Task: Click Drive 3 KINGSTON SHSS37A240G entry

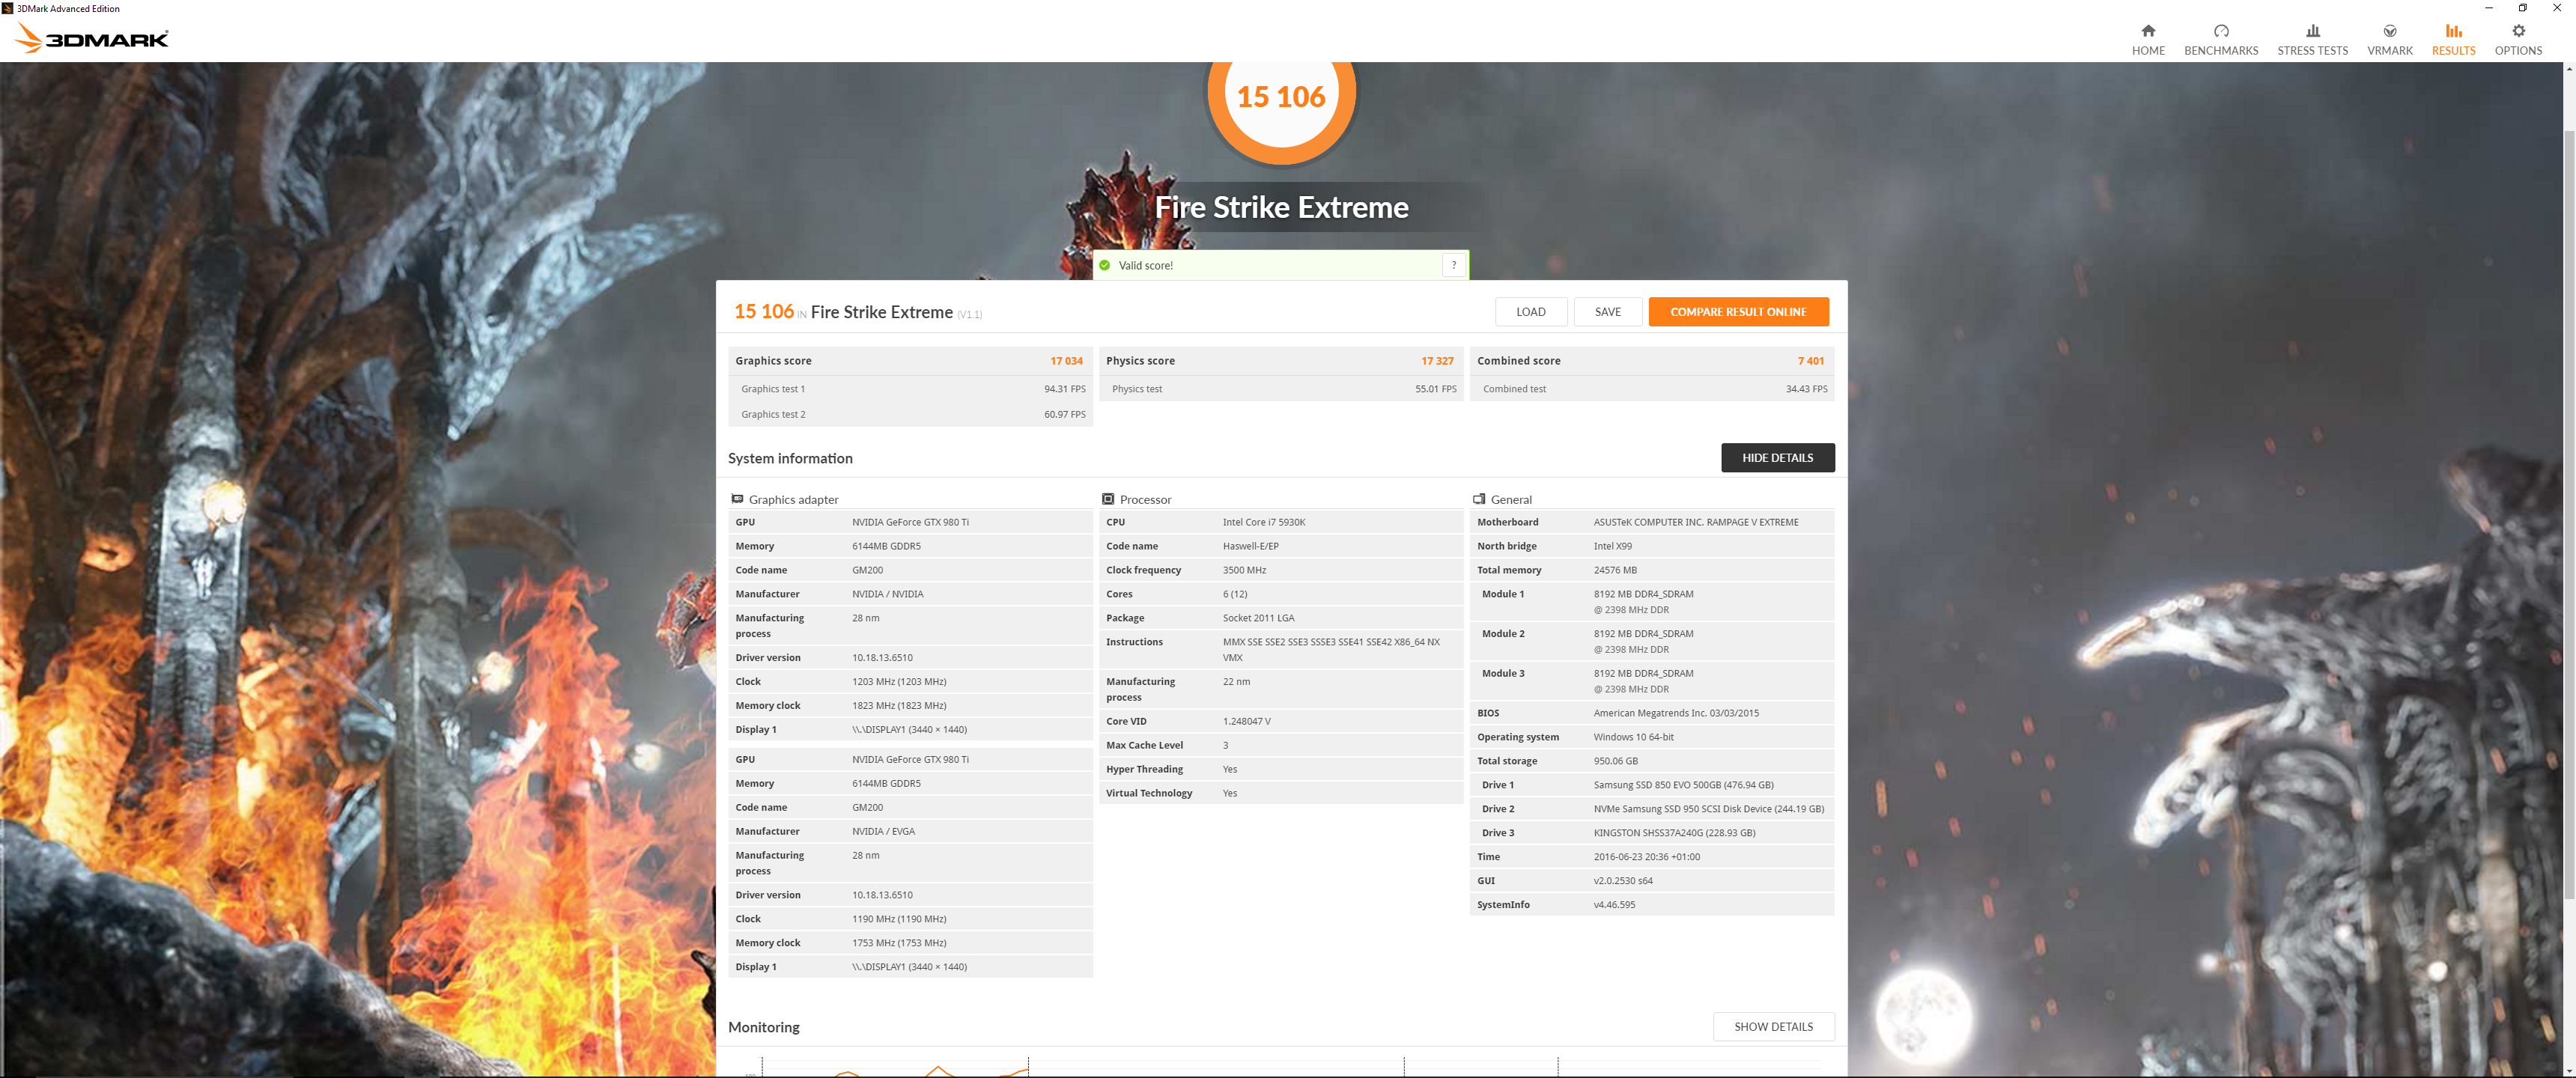Action: tap(1674, 833)
